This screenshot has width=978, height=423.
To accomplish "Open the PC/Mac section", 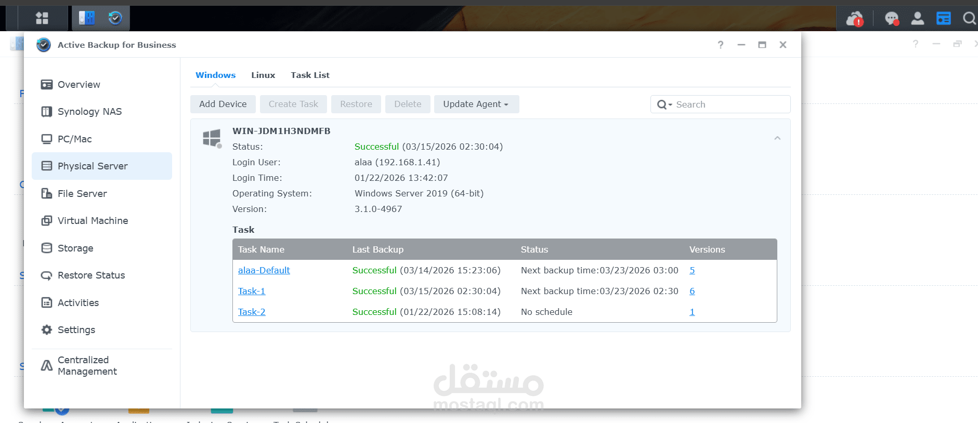I will 74,139.
